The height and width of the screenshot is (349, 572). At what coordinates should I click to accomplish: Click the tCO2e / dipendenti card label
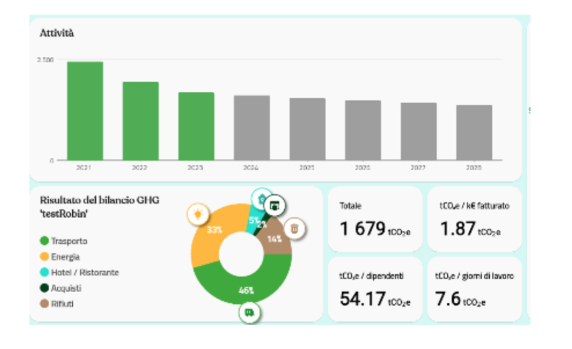(372, 276)
